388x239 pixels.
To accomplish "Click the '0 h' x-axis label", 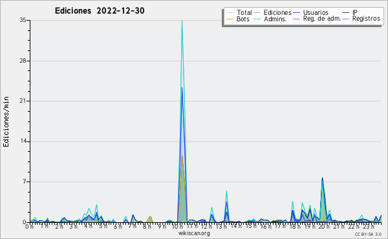I will pos(29,227).
